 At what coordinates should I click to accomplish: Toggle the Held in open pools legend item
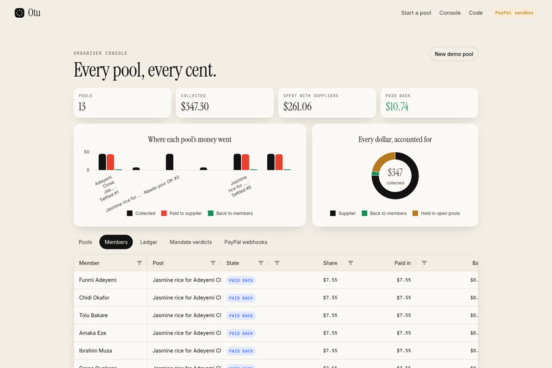[x=436, y=213]
